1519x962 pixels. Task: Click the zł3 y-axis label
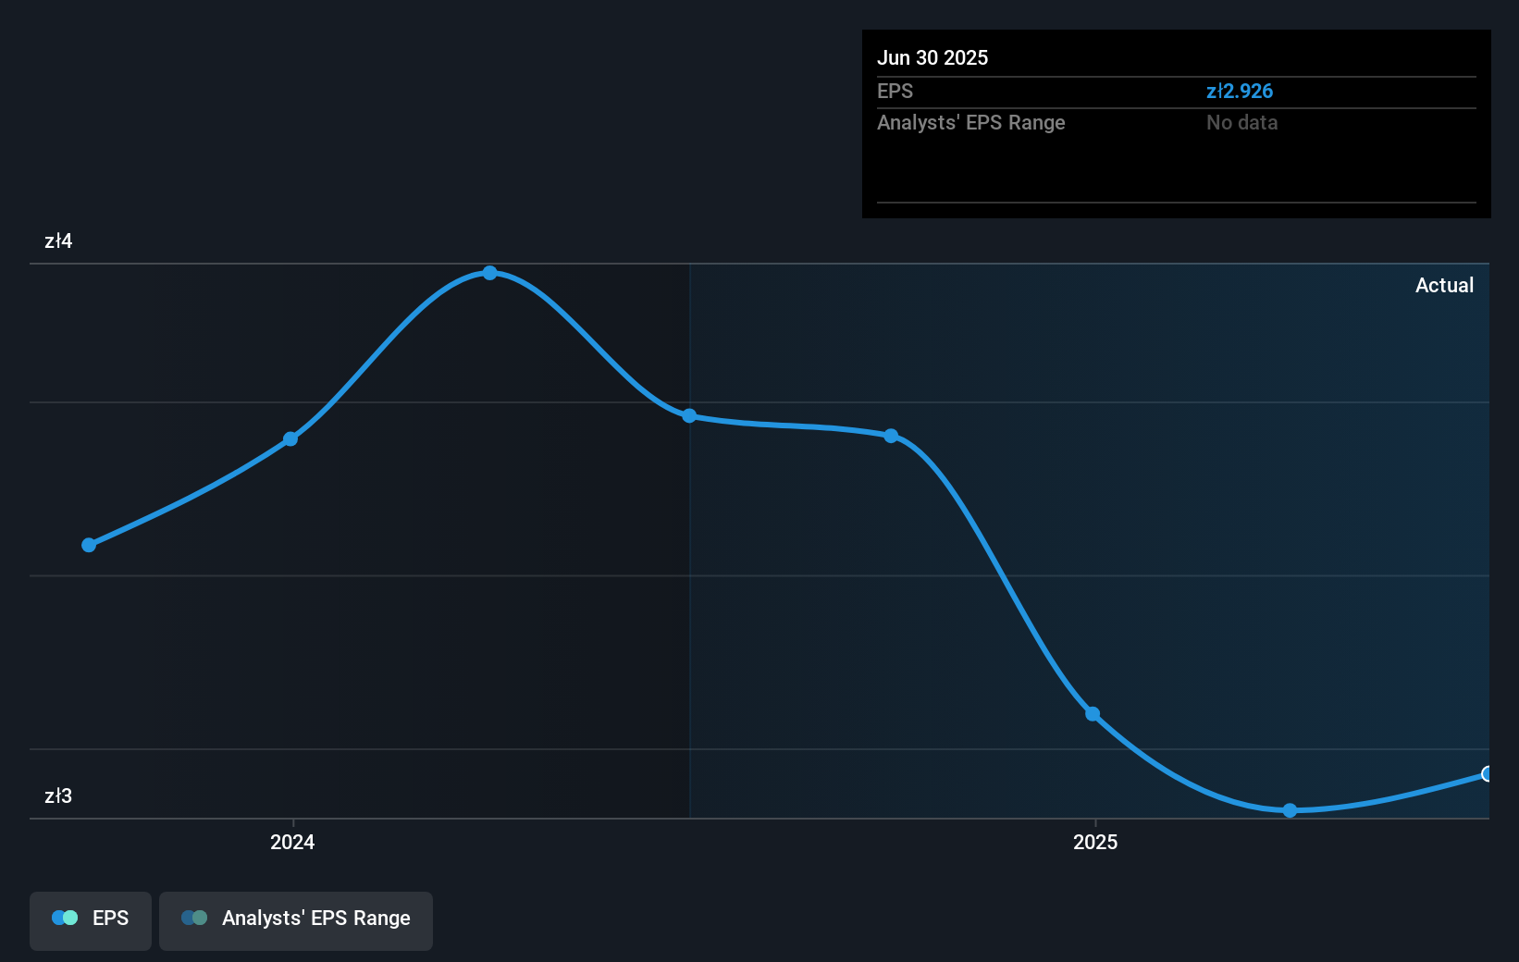click(58, 796)
